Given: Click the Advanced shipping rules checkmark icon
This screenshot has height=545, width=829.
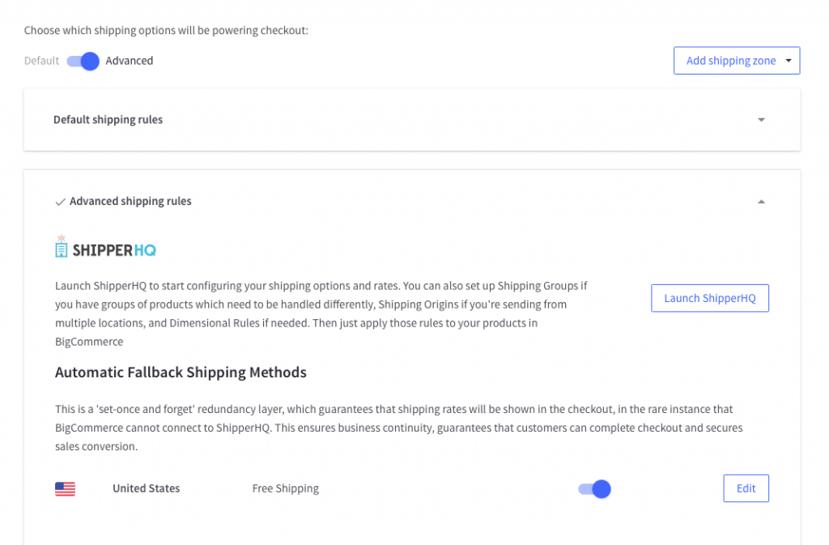Looking at the screenshot, I should (x=60, y=202).
